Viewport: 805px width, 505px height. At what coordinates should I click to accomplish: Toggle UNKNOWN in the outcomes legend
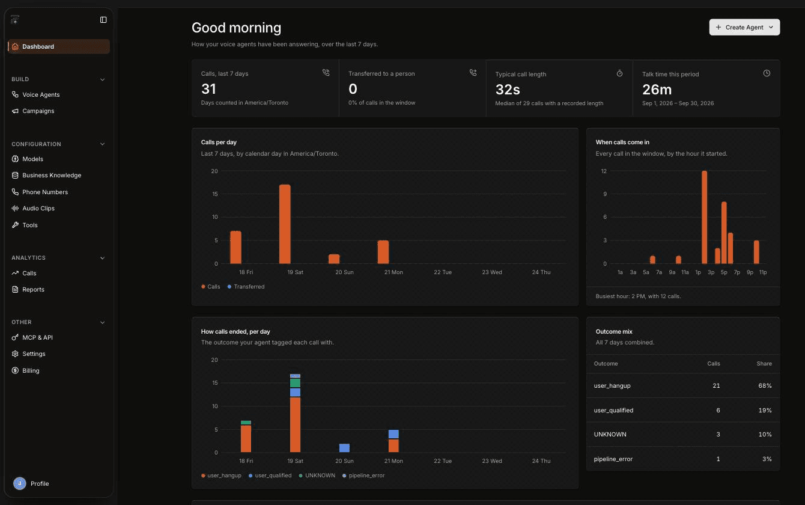pyautogui.click(x=317, y=476)
